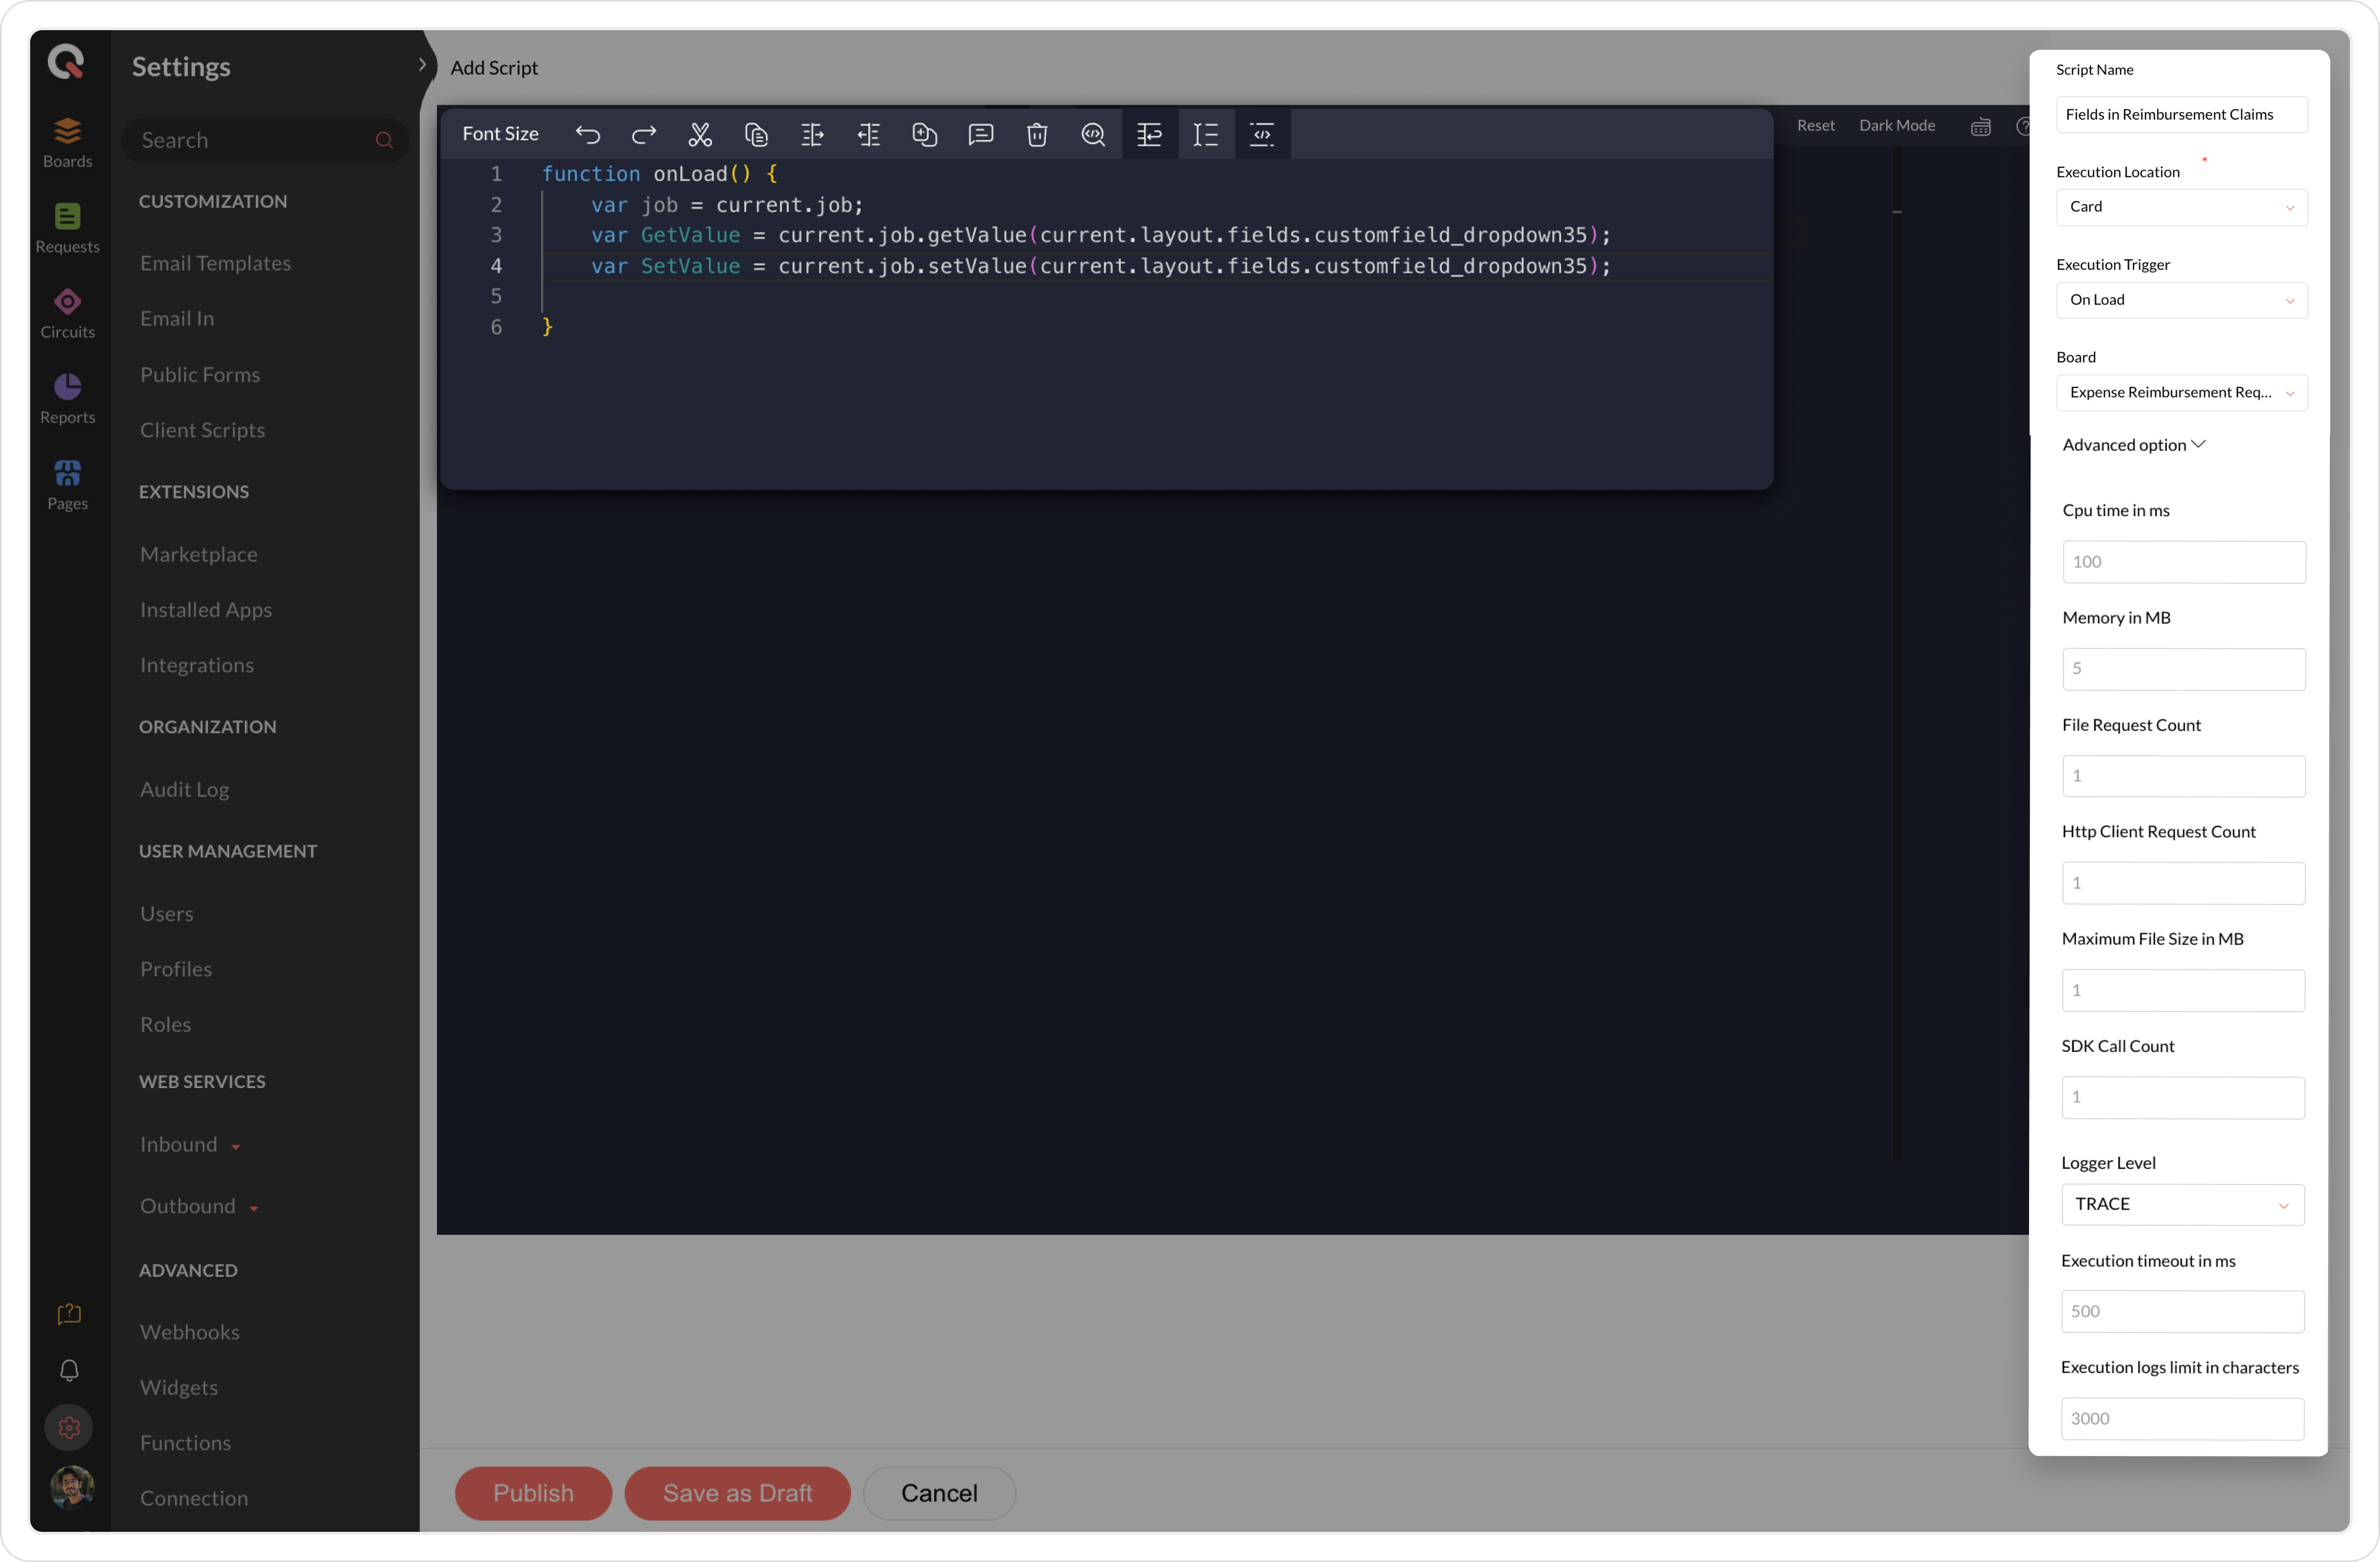Click the Cancel button
The height and width of the screenshot is (1562, 2380).
(x=939, y=1493)
